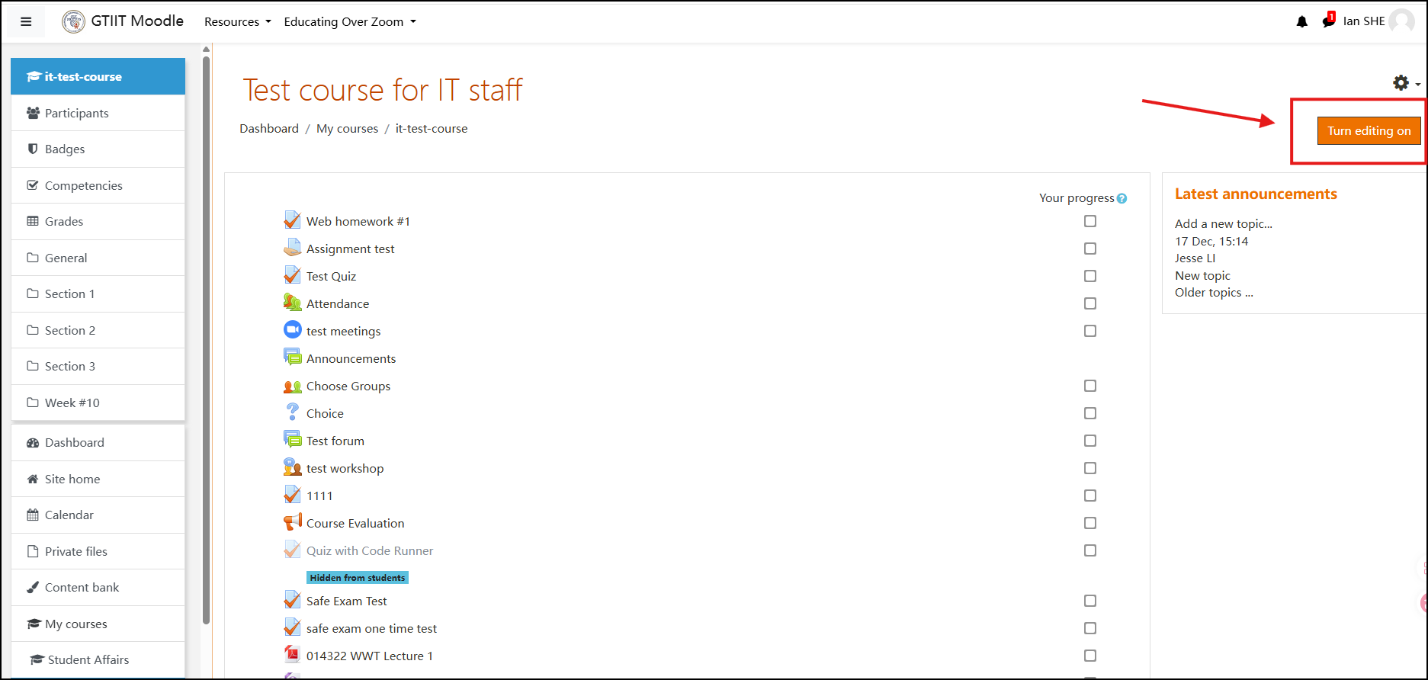Click the help icon beside Your progress
1428x680 pixels.
pos(1122,198)
